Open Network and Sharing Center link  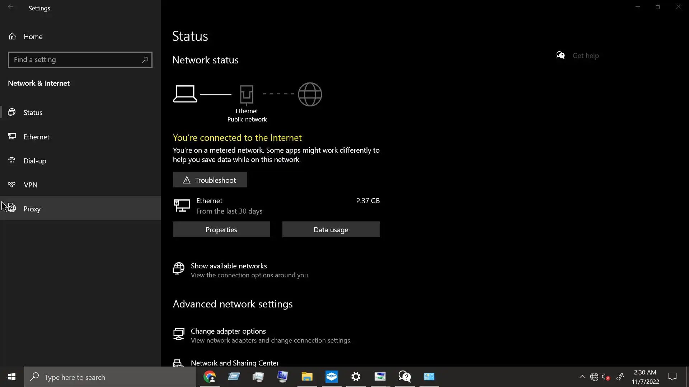(235, 363)
